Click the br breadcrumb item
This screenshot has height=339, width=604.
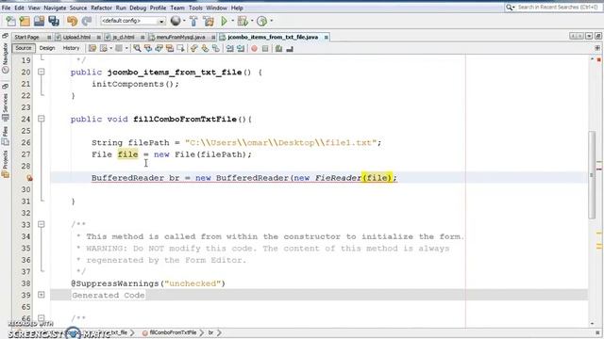pos(210,332)
